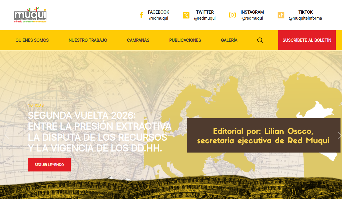Screen dimensions: 342x199
Task: Click the Twitter X icon
Action: pos(186,15)
